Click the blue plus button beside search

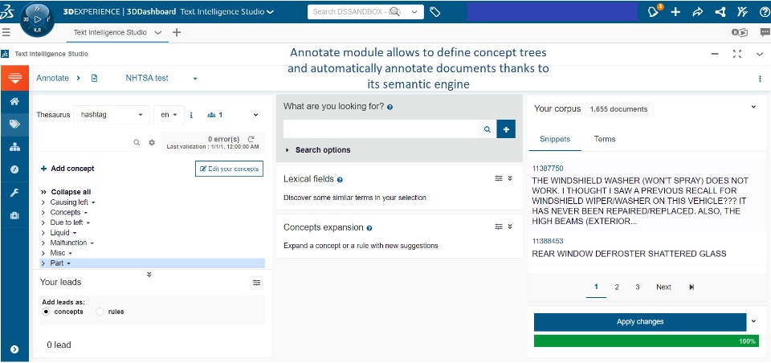coord(506,129)
